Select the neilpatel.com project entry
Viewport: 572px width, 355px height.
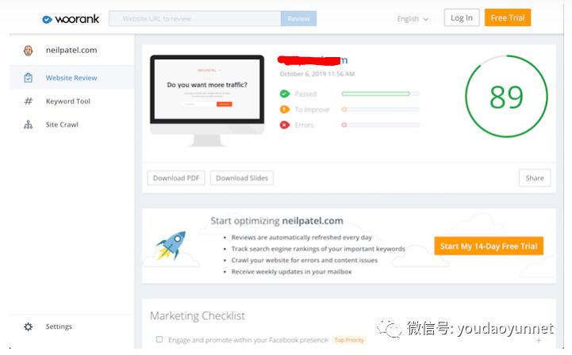point(72,50)
